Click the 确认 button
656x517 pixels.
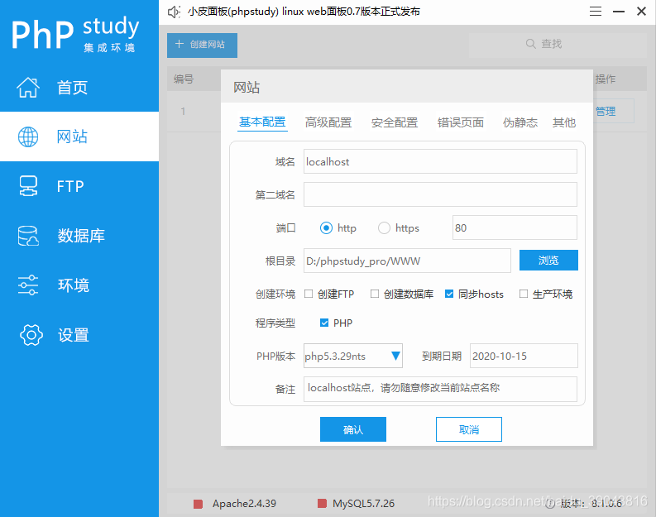click(x=353, y=429)
